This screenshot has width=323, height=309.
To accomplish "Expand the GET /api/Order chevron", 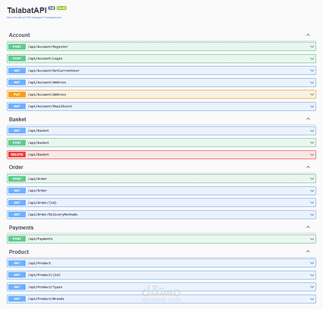I will pos(312,191).
